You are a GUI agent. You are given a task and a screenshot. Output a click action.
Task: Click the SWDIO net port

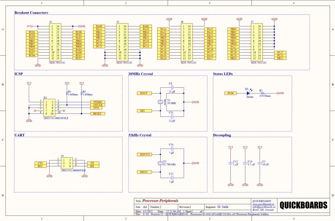tap(98, 102)
